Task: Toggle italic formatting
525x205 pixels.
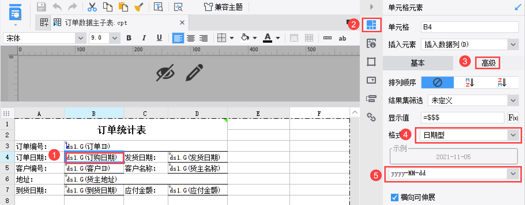Action: pos(144,38)
